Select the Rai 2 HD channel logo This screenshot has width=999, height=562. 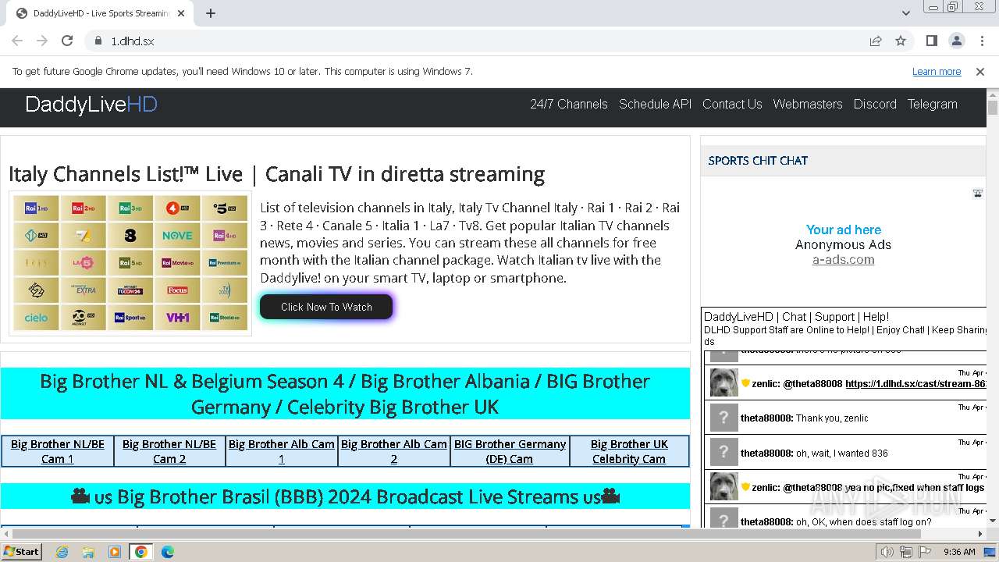point(84,208)
